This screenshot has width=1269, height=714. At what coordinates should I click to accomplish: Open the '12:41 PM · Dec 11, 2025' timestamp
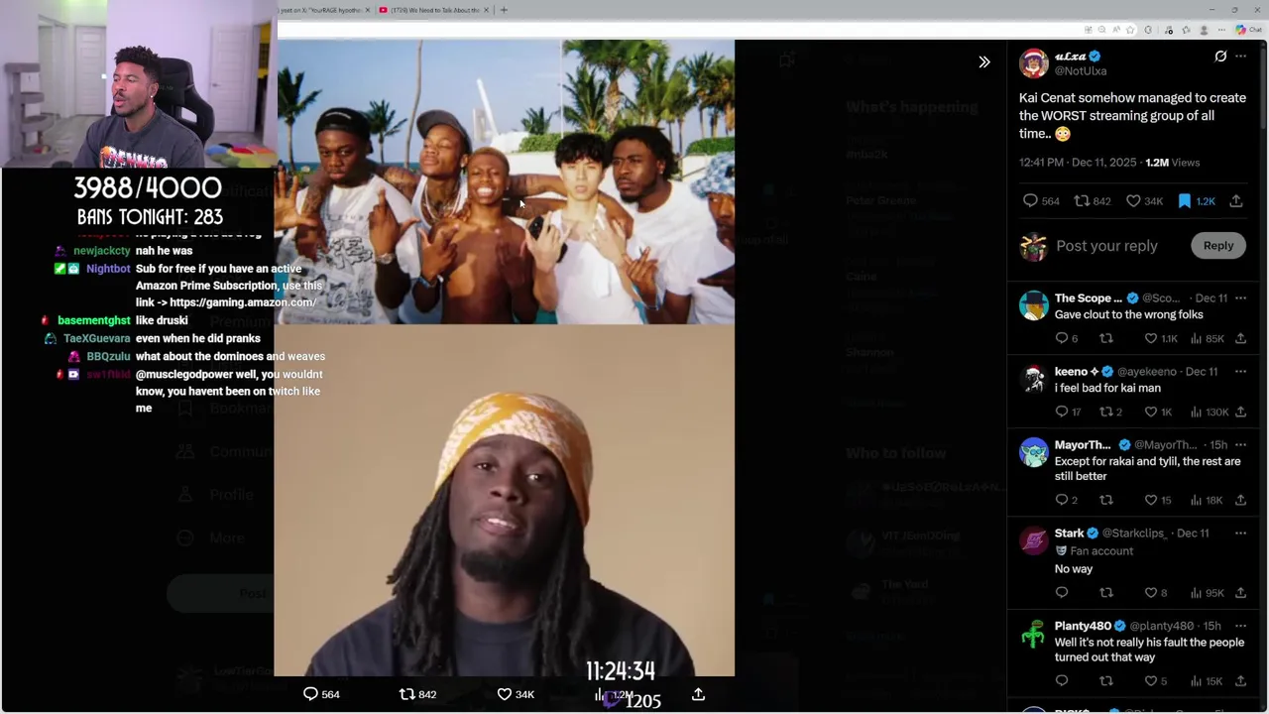point(1078,163)
